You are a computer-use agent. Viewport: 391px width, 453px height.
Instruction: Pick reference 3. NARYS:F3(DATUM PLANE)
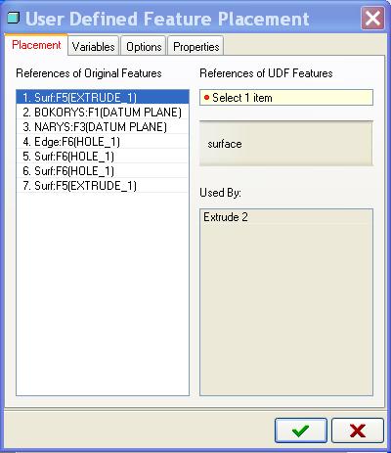point(103,126)
